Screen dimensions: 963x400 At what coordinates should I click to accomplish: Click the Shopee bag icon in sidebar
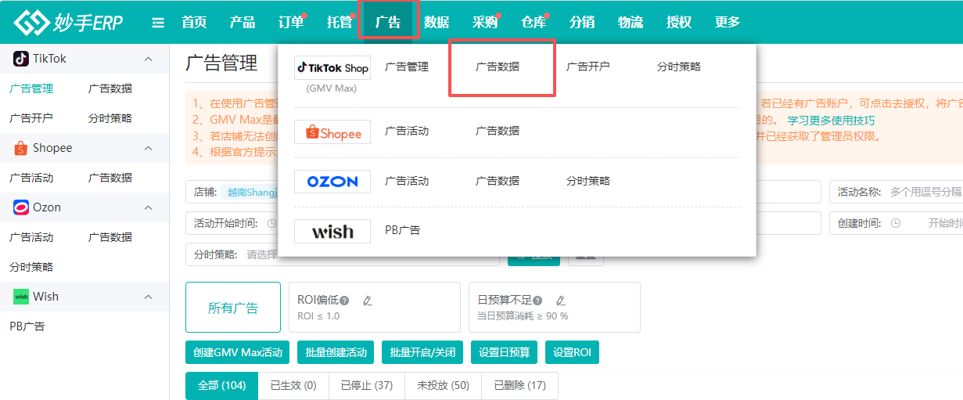coord(21,148)
